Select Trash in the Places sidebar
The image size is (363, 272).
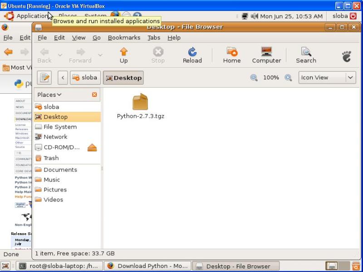pos(67,158)
